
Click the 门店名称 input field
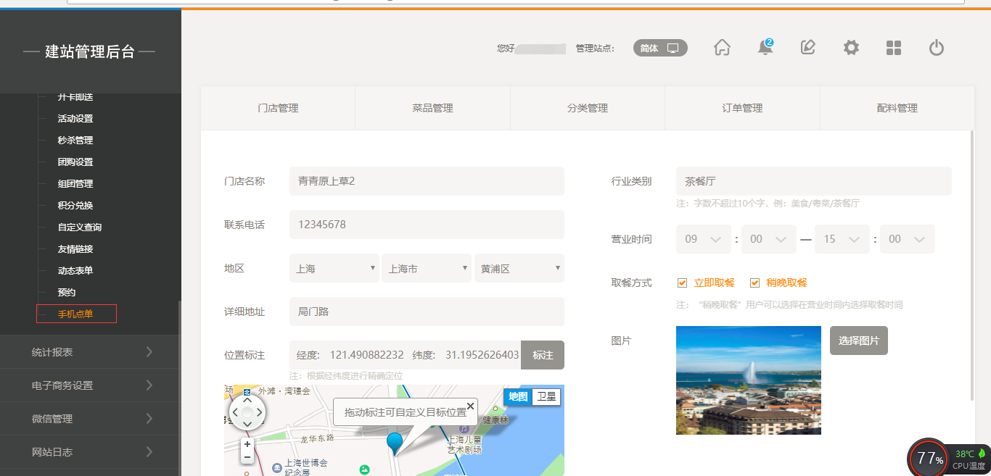pyautogui.click(x=426, y=181)
